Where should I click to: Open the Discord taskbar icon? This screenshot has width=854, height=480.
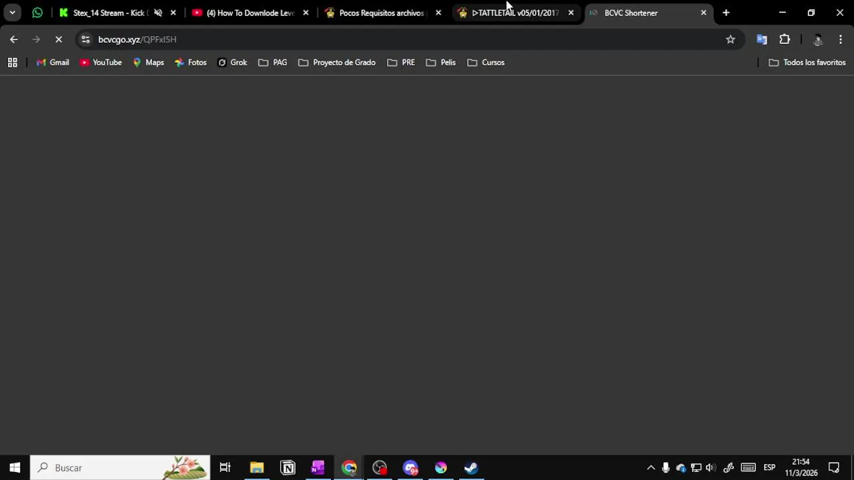[410, 467]
